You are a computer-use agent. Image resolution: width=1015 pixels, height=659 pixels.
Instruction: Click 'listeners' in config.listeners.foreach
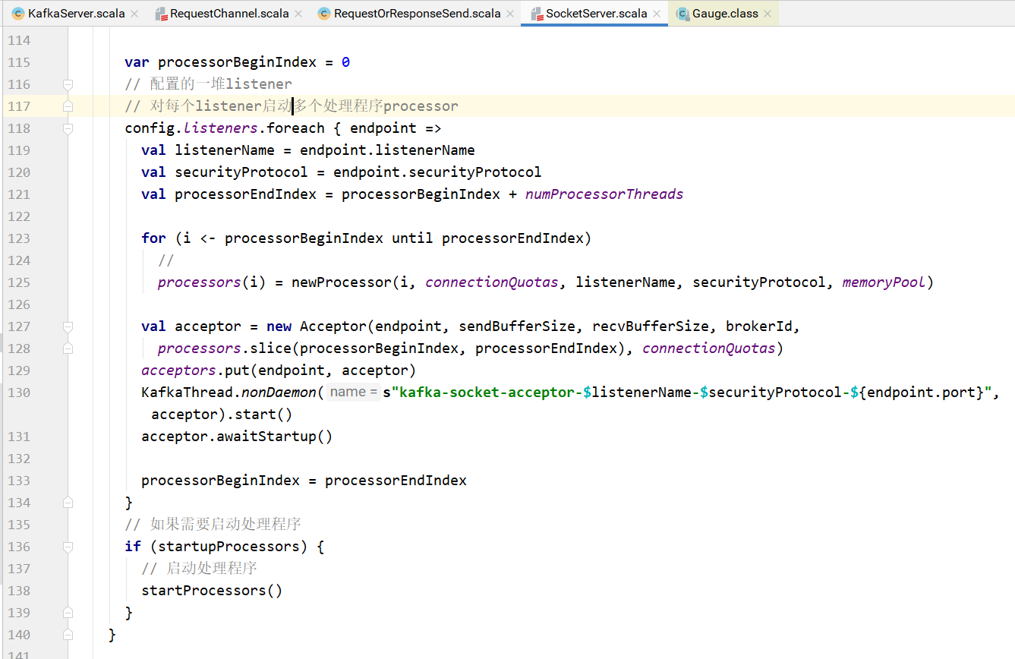coord(221,128)
